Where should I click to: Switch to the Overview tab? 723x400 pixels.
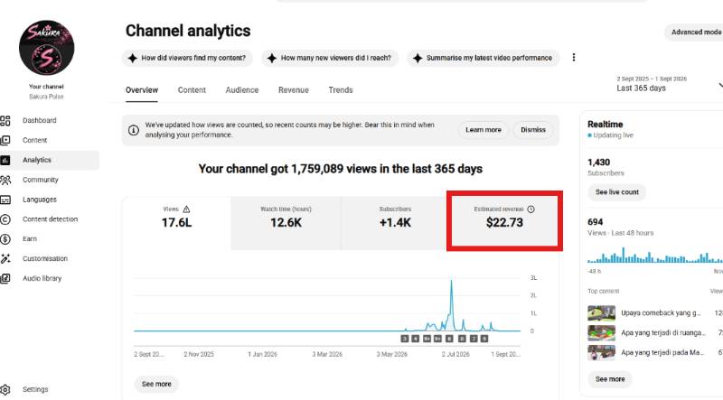pyautogui.click(x=142, y=90)
